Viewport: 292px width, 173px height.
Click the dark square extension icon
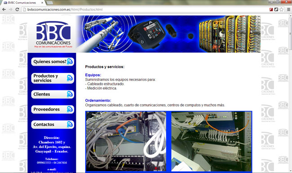tap(276, 9)
